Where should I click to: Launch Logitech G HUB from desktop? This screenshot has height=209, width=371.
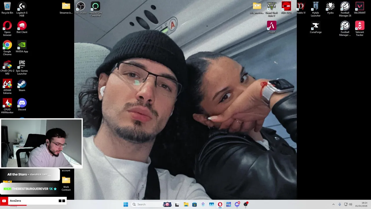pyautogui.click(x=22, y=10)
